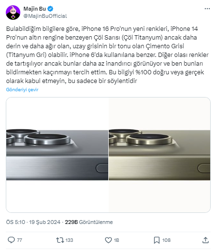The image size is (216, 251).
Task: Click the blue verified badge
Action: click(x=51, y=9)
